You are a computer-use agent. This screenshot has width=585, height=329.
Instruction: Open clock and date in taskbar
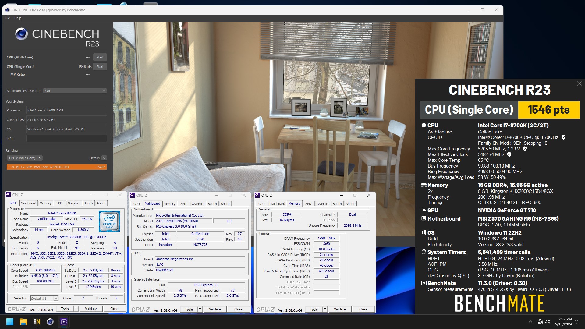tap(563, 322)
